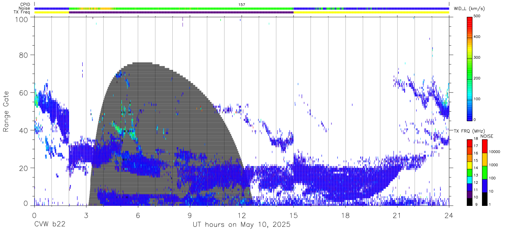The image size is (505, 233).
Task: Click the 13 tick on the TX FRQ legend
Action: [x=476, y=175]
